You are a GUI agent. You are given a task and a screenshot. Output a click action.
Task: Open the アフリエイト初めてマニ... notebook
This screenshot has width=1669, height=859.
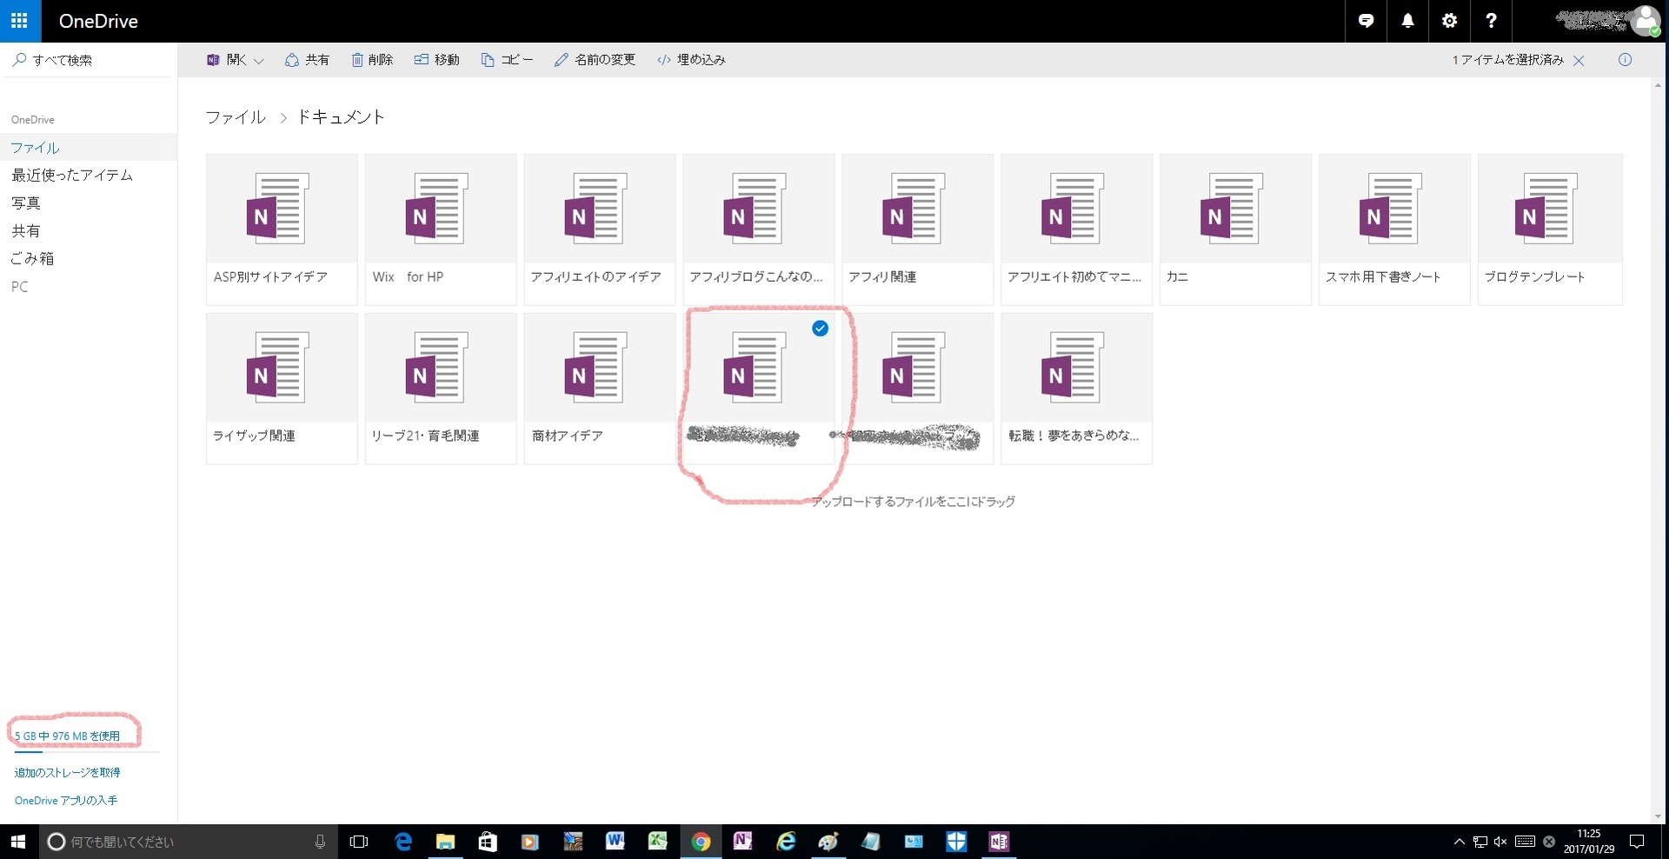pos(1077,230)
